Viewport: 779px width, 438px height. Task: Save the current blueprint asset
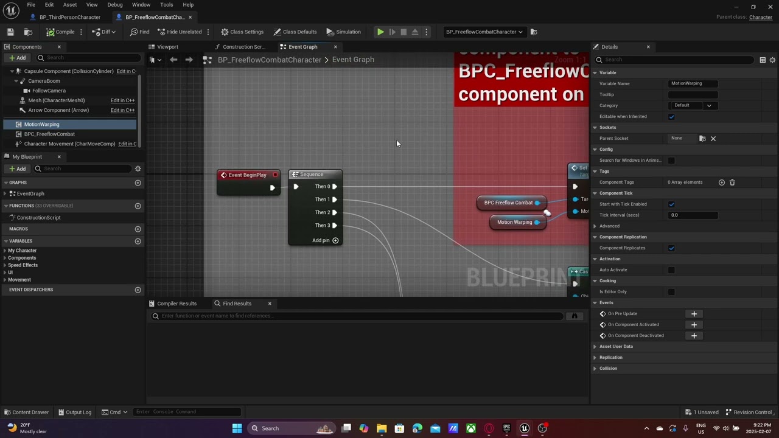click(10, 32)
